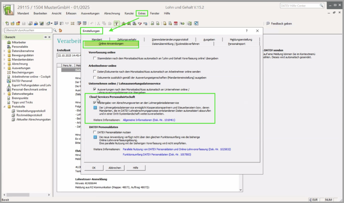Enable the DATEV Personaldaten nutzen checkbox
The height and width of the screenshot is (203, 344).
pos(95,132)
